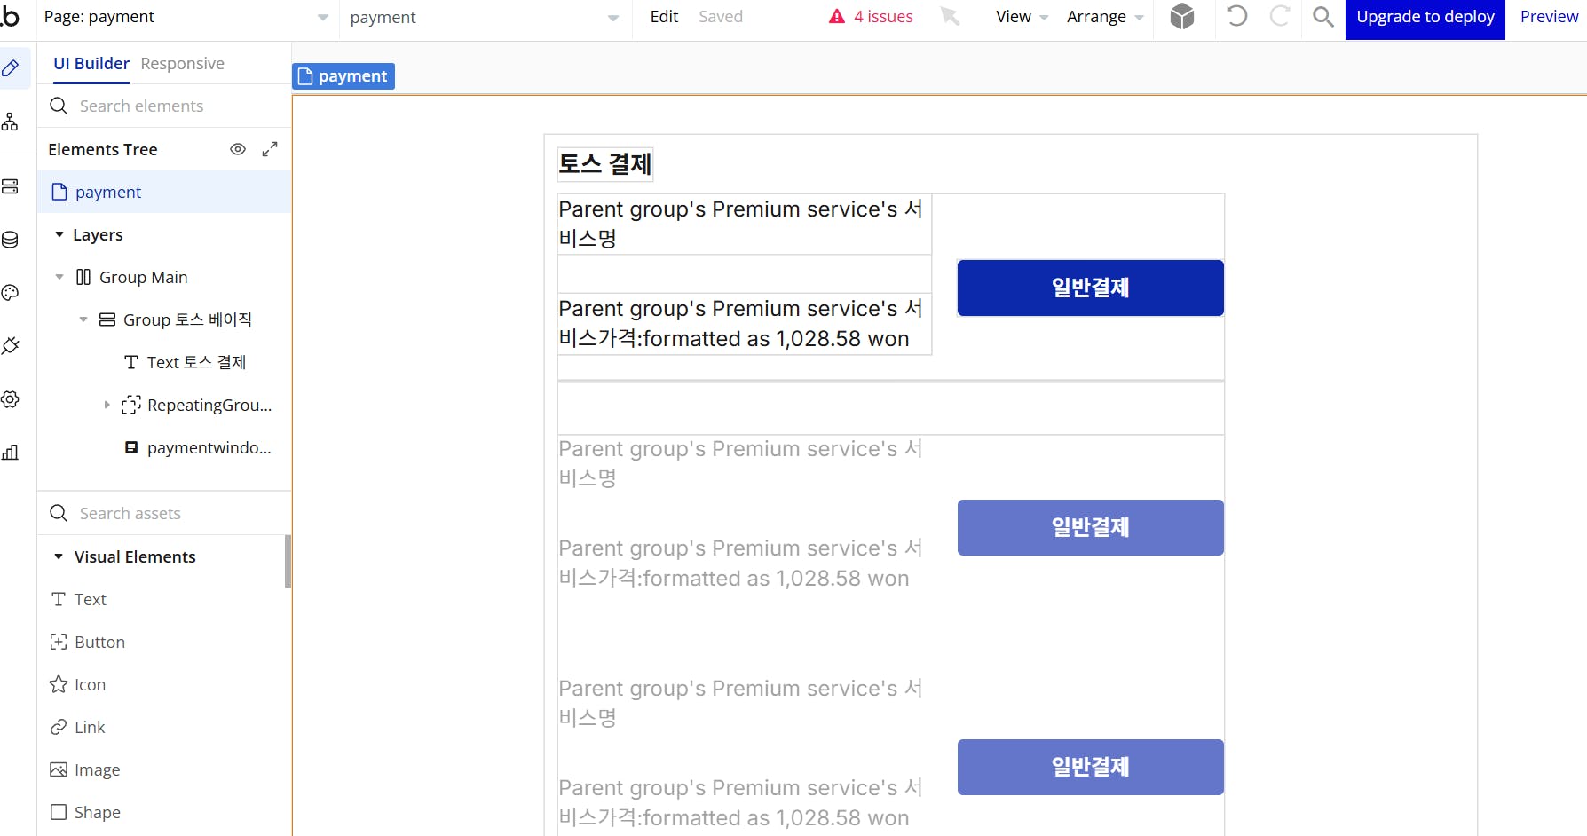1587x836 pixels.
Task: Focus the Search elements field
Action: (x=164, y=106)
